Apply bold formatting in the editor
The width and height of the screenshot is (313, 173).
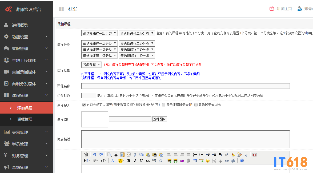(129, 161)
